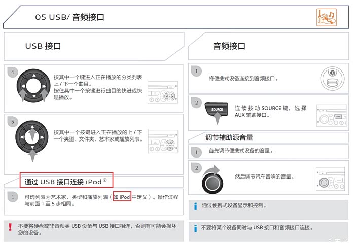Image resolution: width=355 pixels, height=247 pixels.
Task: Click the note 通过便携式设备显示和控制
Action: (234, 205)
